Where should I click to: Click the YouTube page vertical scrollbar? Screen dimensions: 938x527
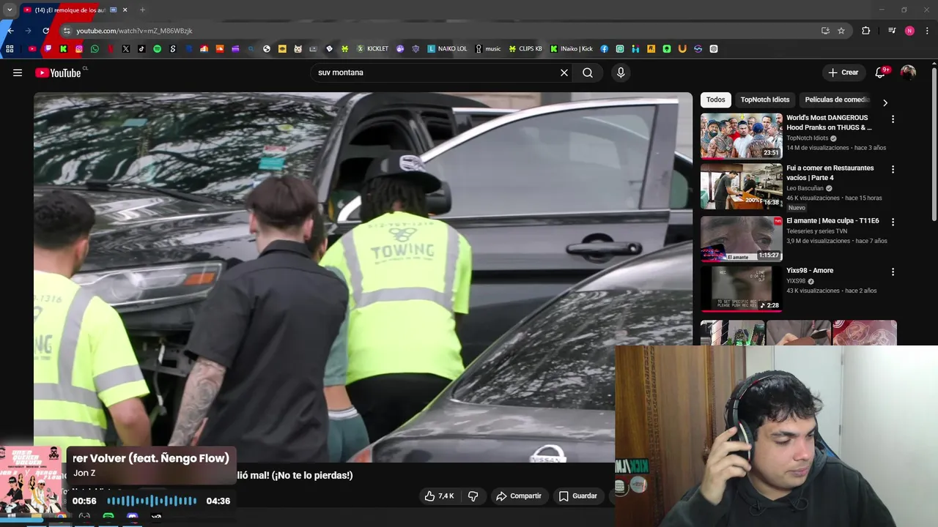click(934, 143)
